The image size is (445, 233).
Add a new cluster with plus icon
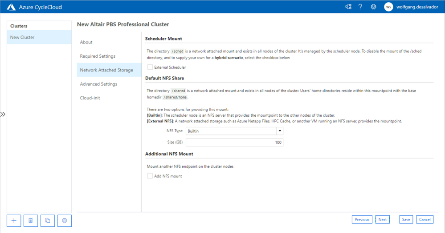(x=14, y=220)
